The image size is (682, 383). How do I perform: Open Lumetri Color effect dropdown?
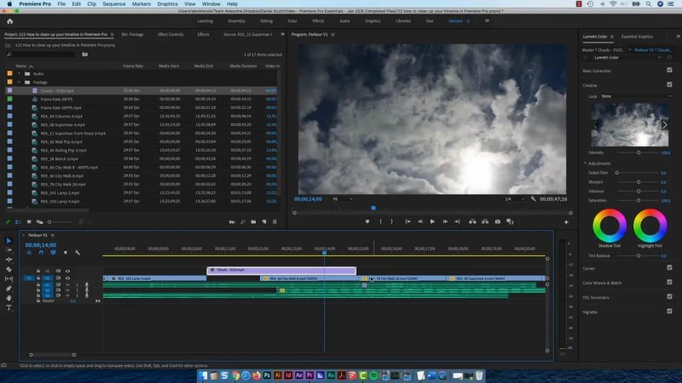[x=627, y=57]
